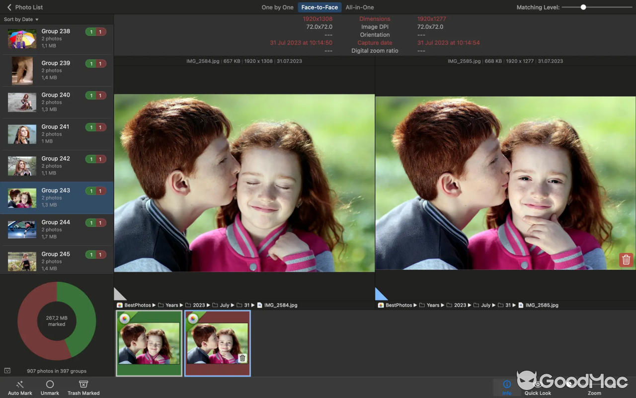The width and height of the screenshot is (636, 398).
Task: Switch to the One by One tab
Action: (277, 7)
